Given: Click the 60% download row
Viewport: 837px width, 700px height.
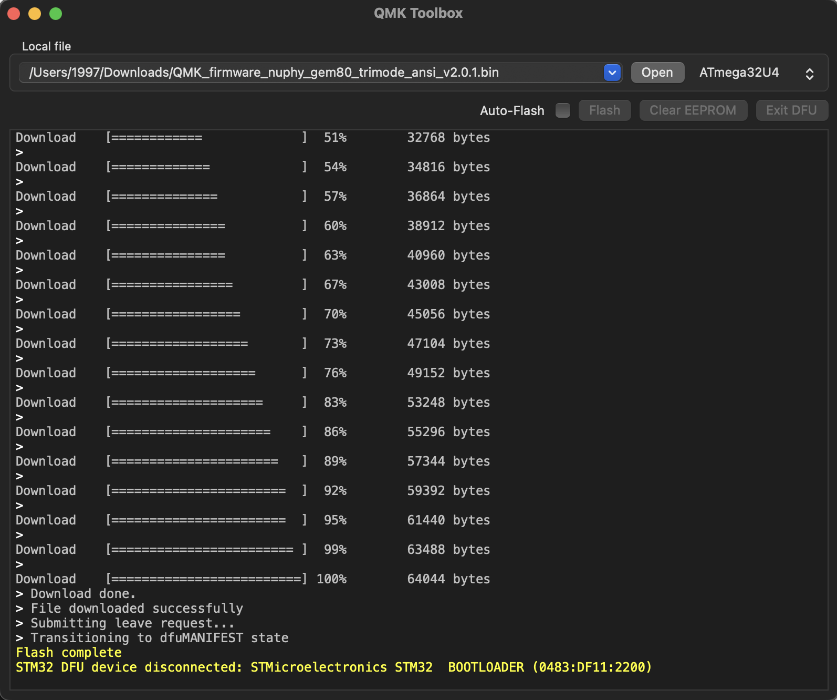Looking at the screenshot, I should click(253, 226).
